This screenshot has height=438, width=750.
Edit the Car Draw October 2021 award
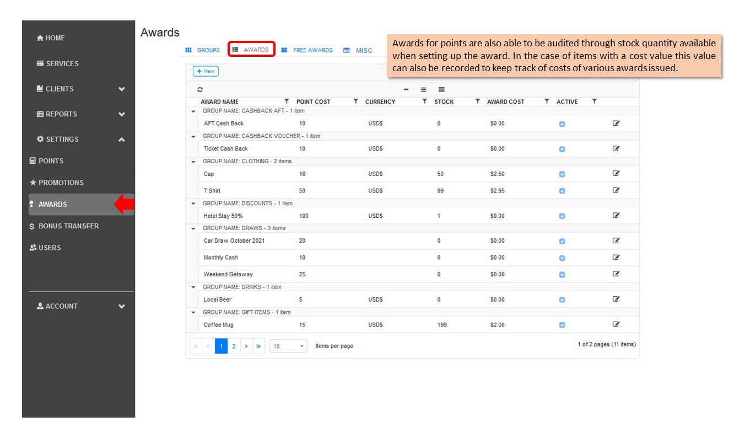coord(616,241)
